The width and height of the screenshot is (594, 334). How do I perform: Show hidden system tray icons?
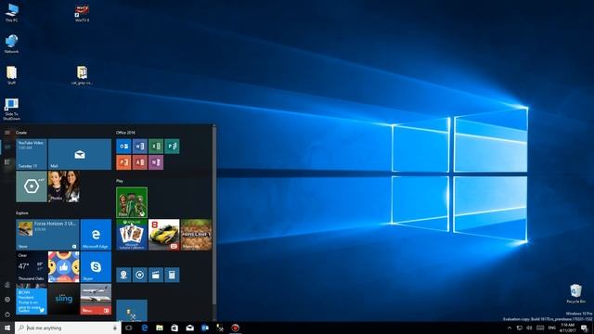(x=510, y=328)
